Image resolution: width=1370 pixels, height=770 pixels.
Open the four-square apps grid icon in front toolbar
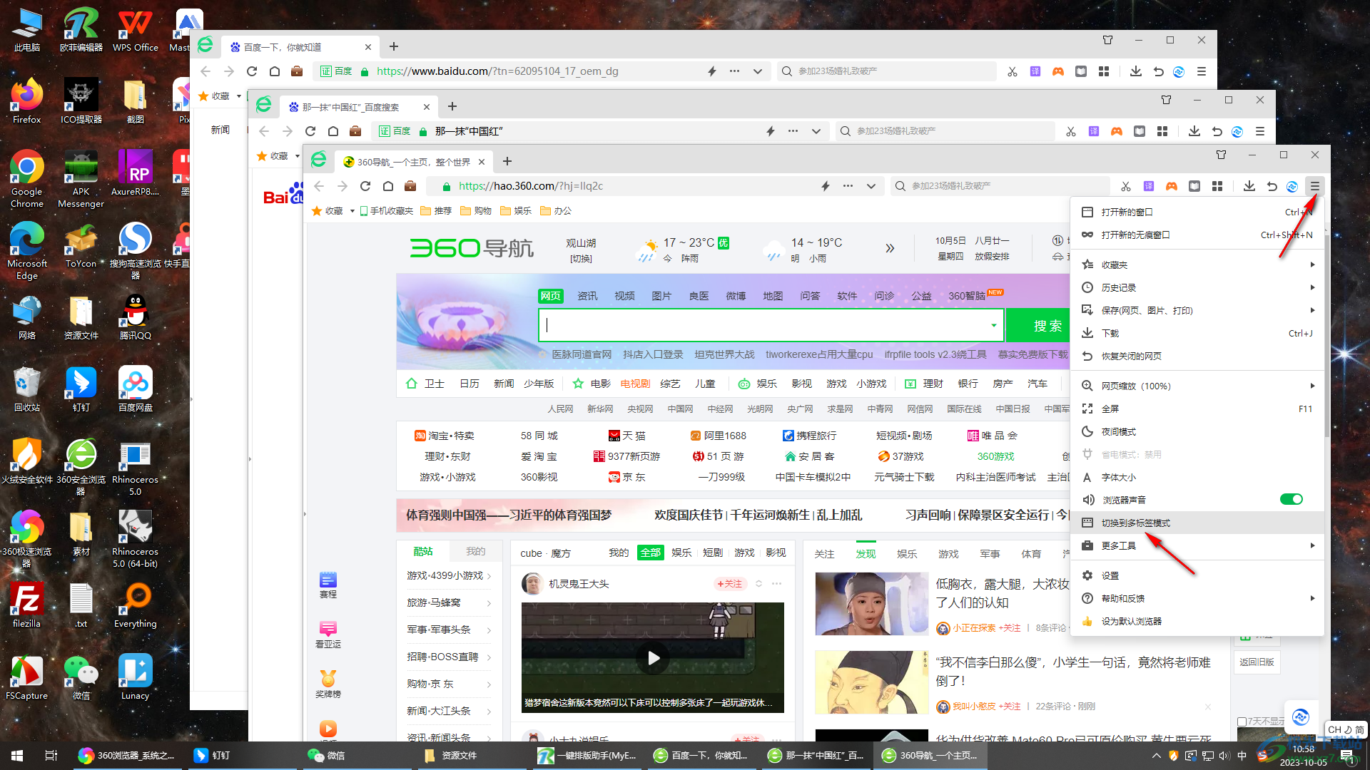point(1217,186)
